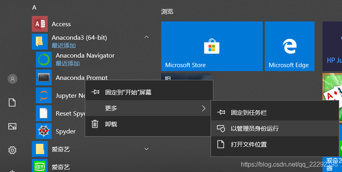Viewport: 342px width, 172px height.
Task: Open Settings gear in Start sidebar
Action: click(12, 150)
